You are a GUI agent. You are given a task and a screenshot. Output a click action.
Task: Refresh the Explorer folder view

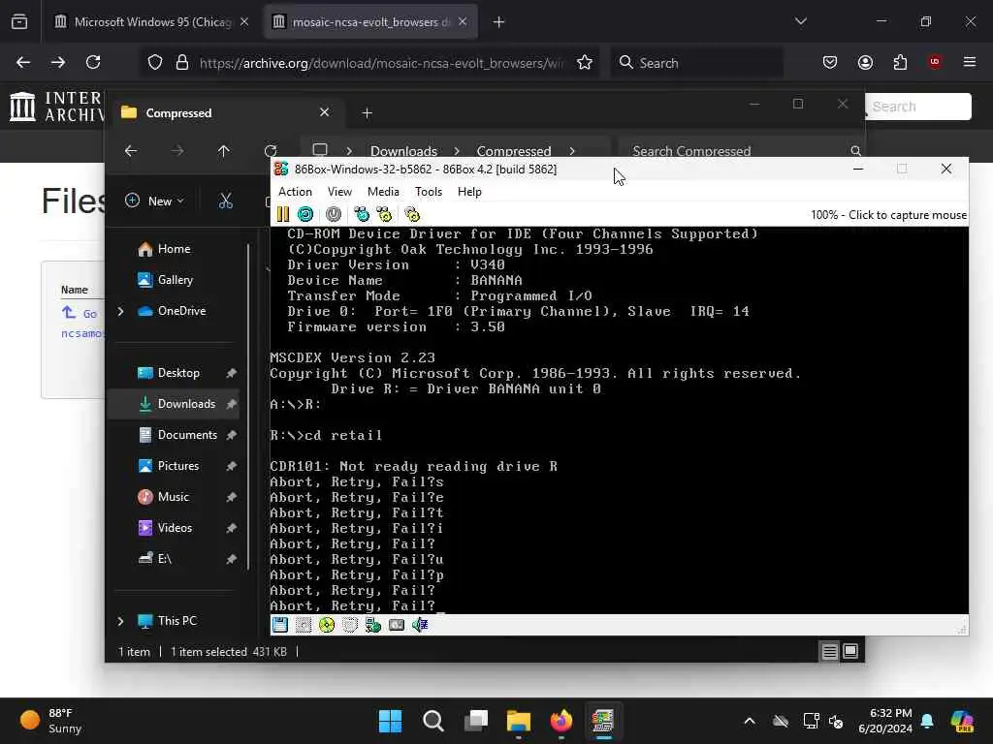coord(271,151)
